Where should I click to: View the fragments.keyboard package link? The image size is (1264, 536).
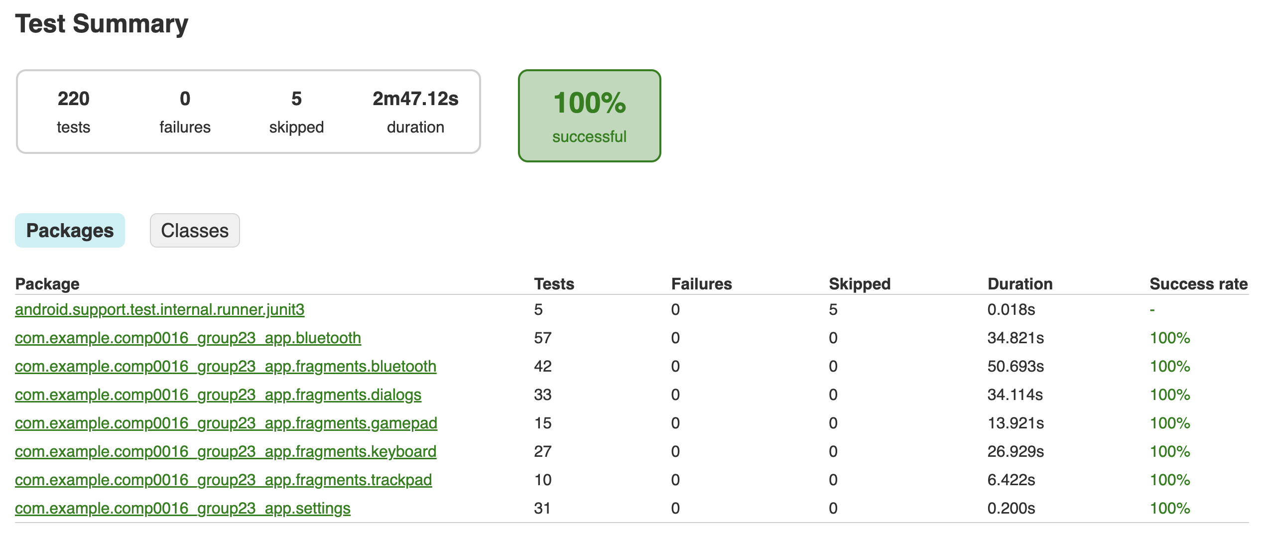pos(226,452)
